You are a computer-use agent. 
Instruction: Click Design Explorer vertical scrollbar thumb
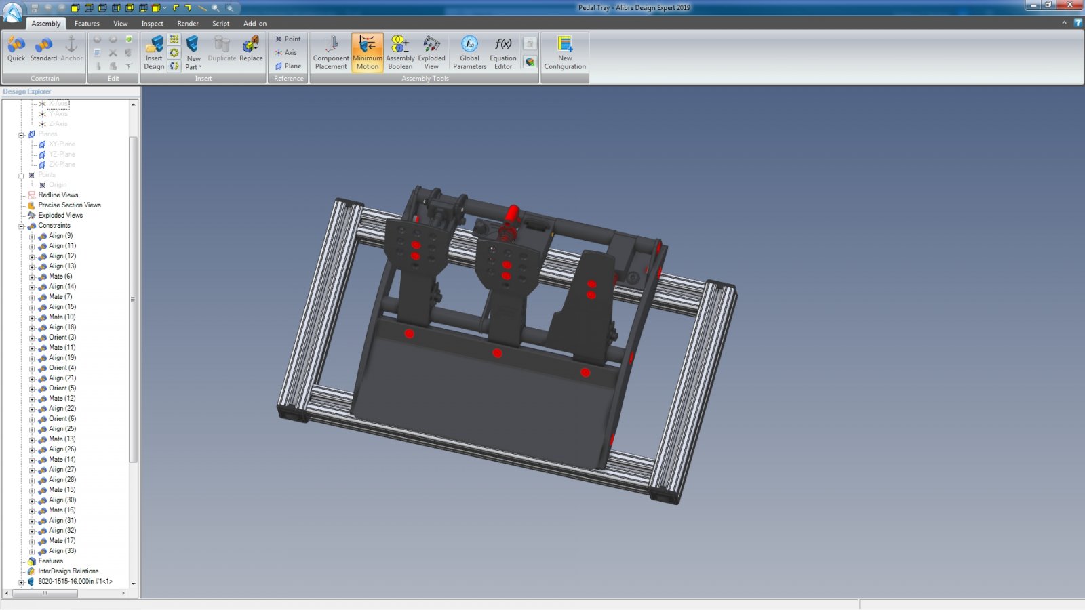coord(133,299)
